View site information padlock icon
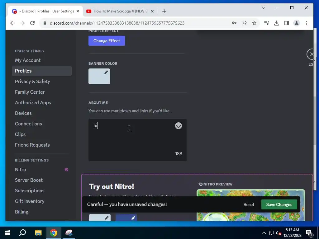This screenshot has height=239, width=319. pos(45,23)
